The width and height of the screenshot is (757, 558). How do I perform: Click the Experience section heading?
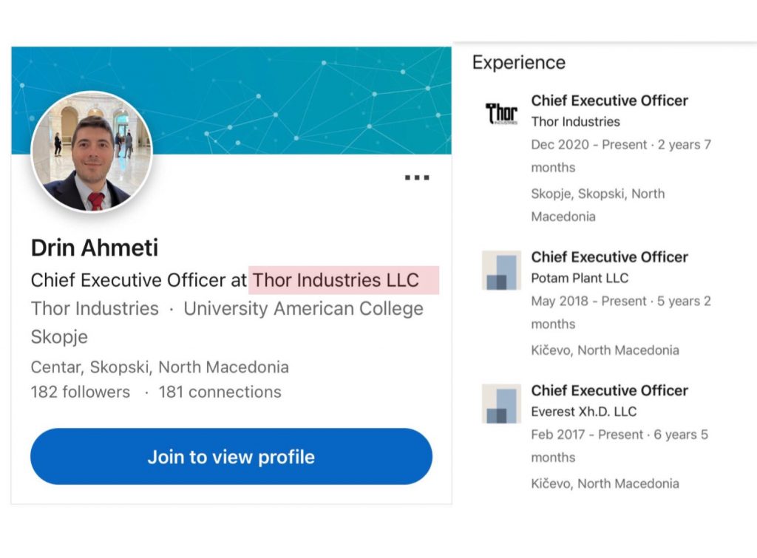click(518, 63)
